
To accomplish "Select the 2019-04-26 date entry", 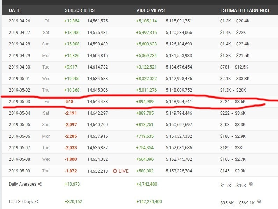I will click(20, 21).
